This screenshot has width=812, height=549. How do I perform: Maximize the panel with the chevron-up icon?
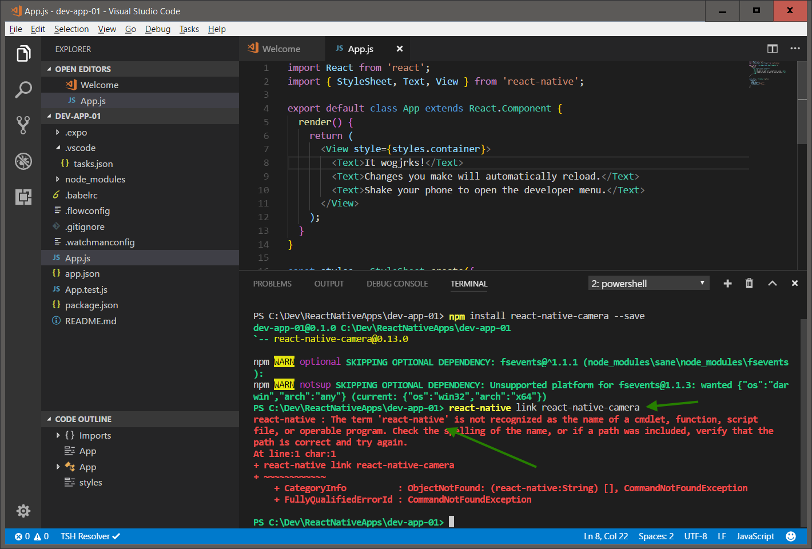point(772,283)
